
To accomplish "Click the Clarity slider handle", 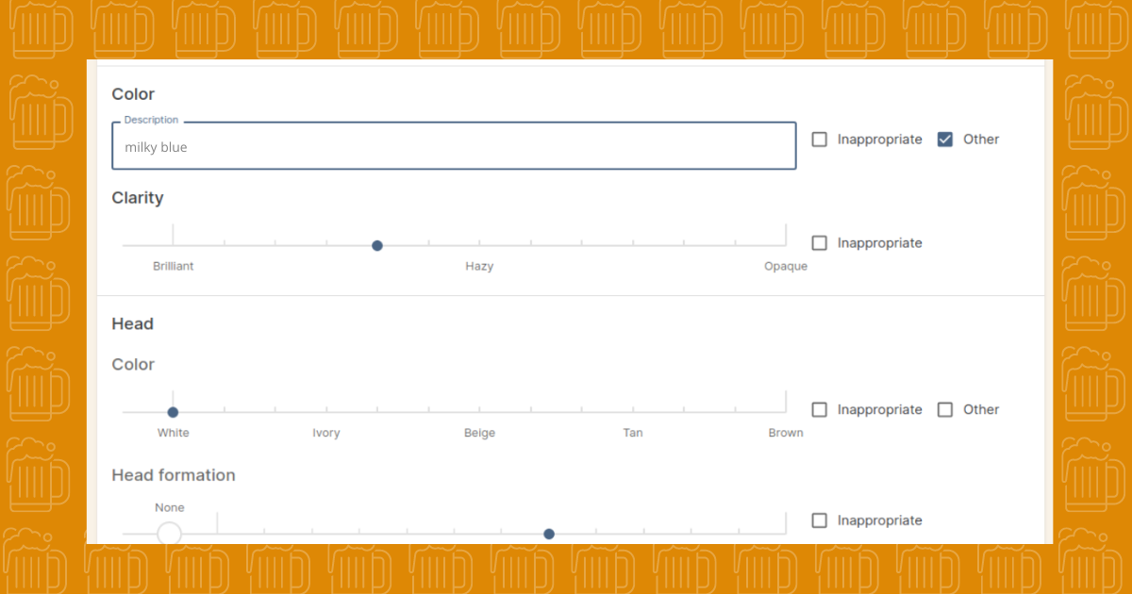I will (377, 246).
